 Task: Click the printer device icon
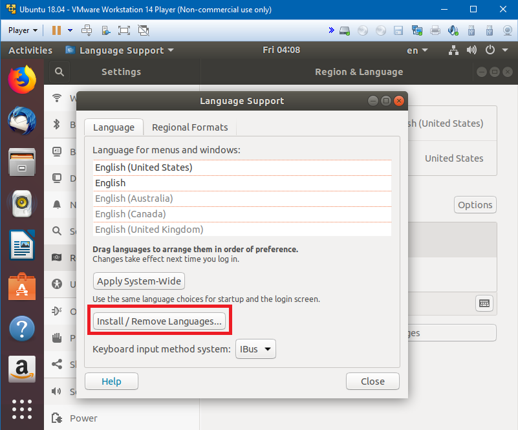[435, 31]
